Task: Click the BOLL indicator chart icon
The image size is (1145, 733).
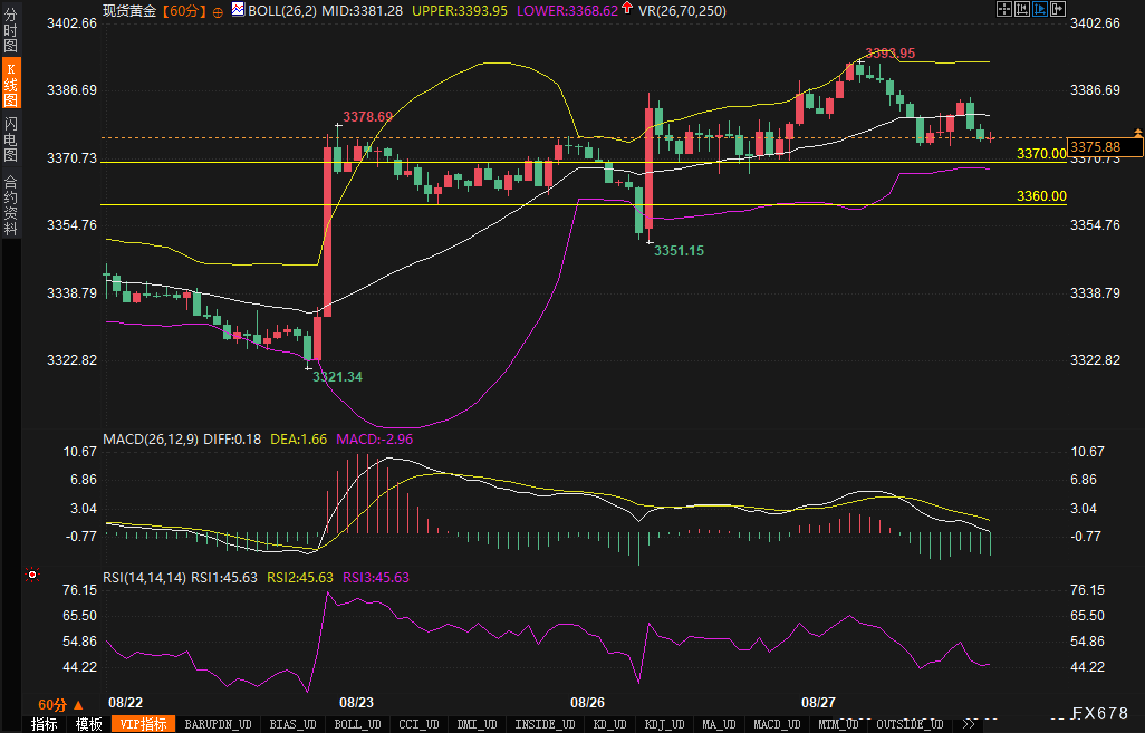Action: [x=238, y=9]
